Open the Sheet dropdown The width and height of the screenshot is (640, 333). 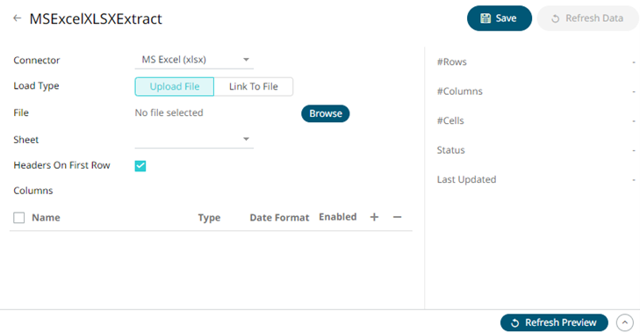click(194, 140)
